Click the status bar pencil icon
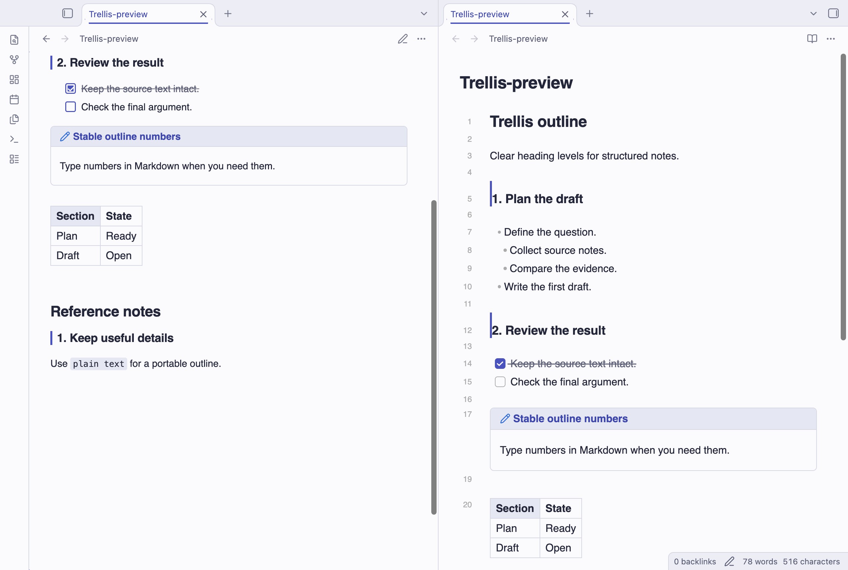Viewport: 848px width, 570px height. pyautogui.click(x=729, y=562)
